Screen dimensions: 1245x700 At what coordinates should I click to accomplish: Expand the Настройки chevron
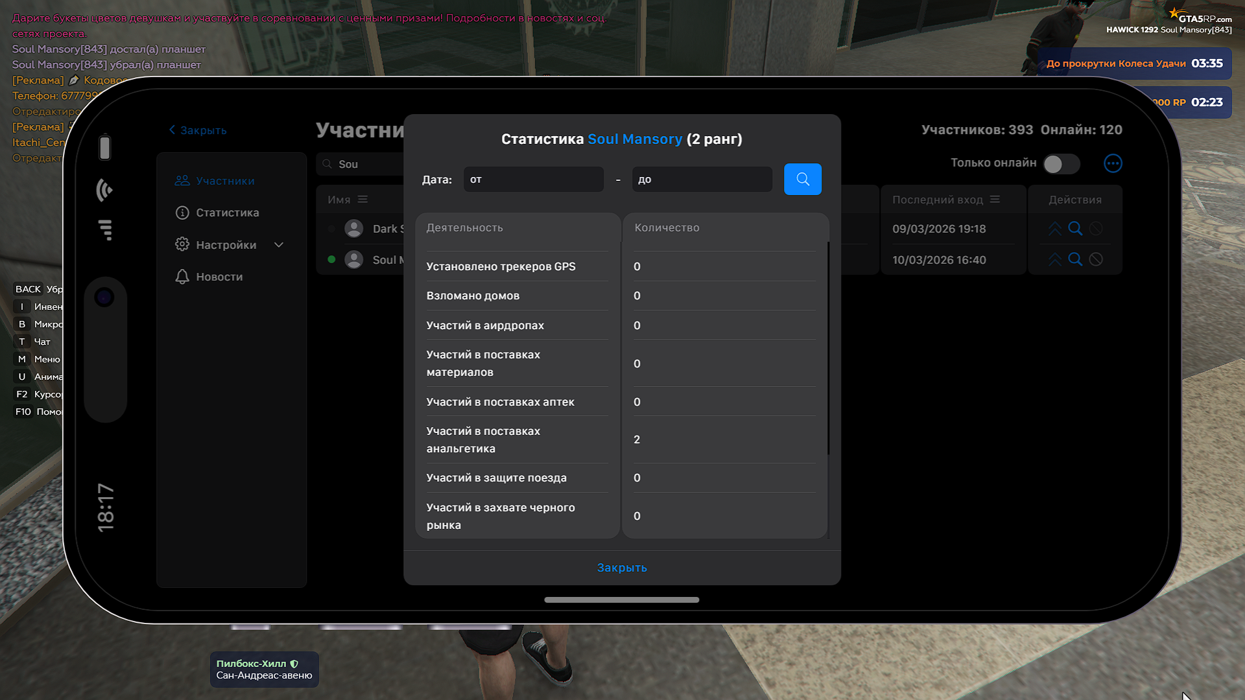pos(279,245)
